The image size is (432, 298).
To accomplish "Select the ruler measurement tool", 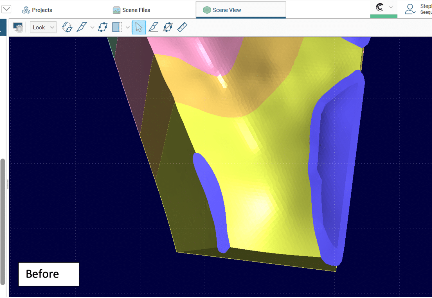I will tap(182, 27).
